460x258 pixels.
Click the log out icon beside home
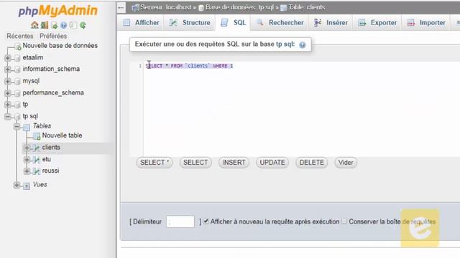45,25
